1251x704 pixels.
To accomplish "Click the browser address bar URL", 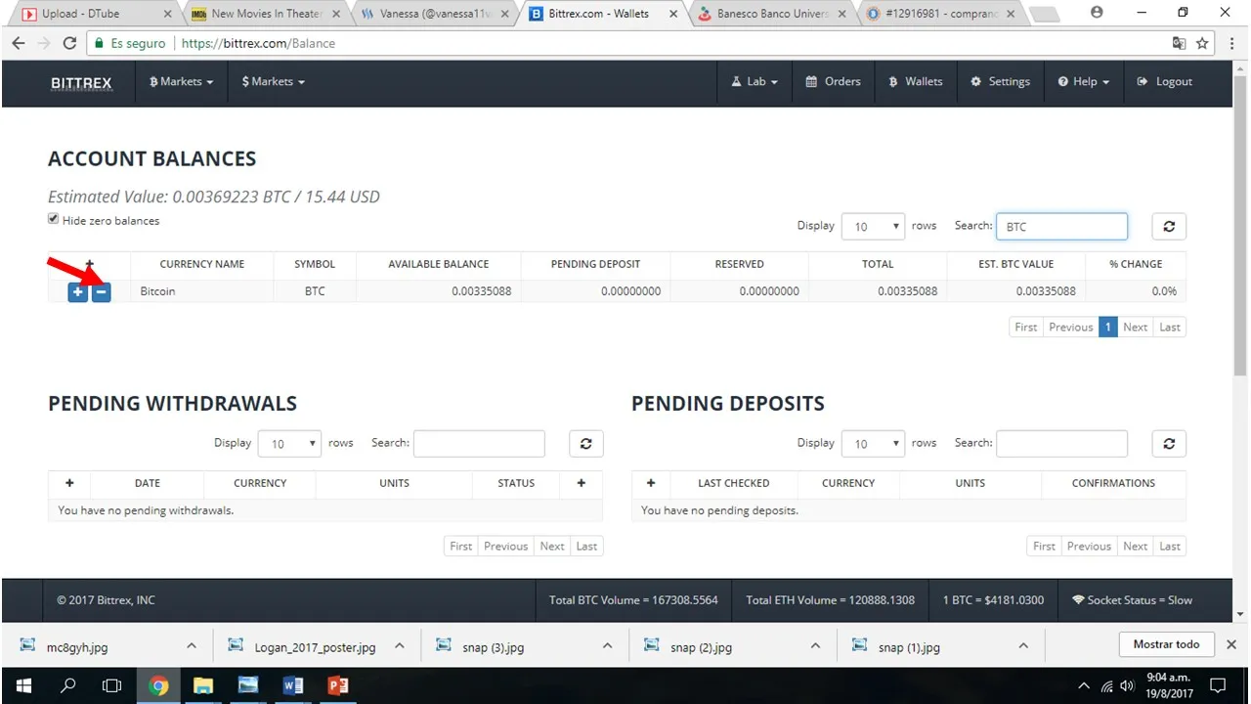I will (x=259, y=43).
